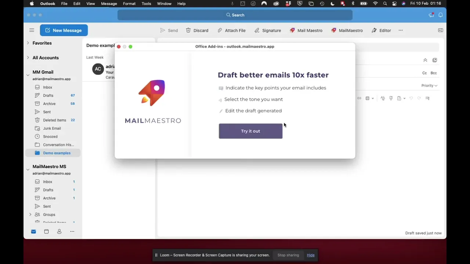The image size is (470, 264).
Task: Open the Message menu
Action: [109, 4]
